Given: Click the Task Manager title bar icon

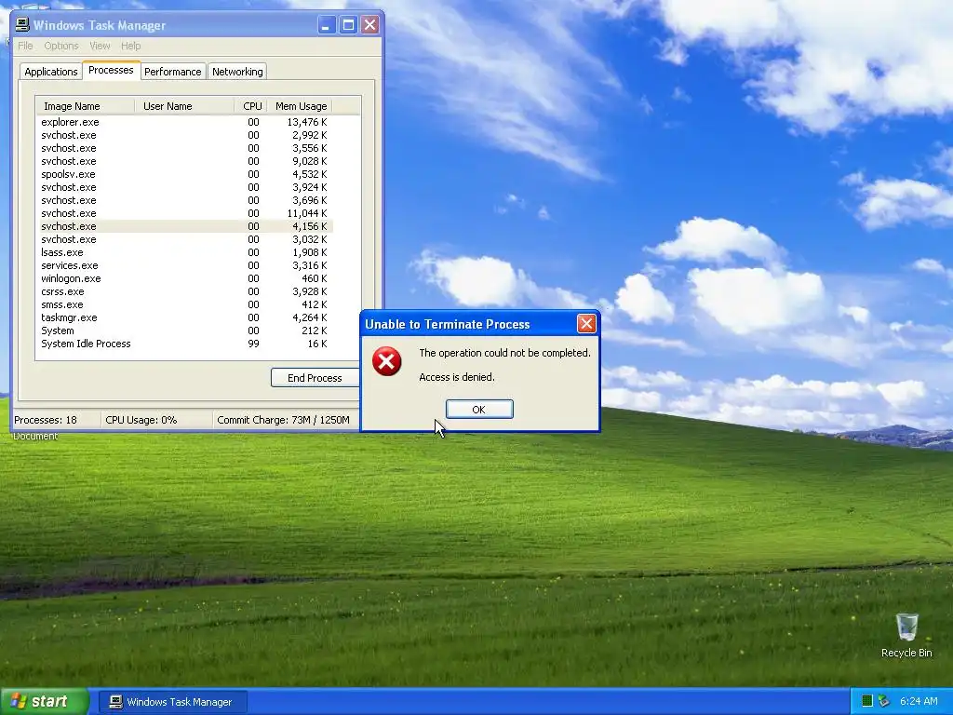Looking at the screenshot, I should pyautogui.click(x=22, y=25).
